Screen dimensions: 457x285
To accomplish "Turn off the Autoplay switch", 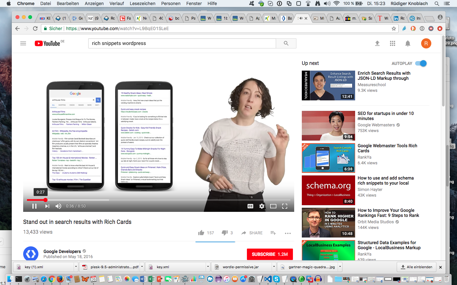I will coord(421,63).
